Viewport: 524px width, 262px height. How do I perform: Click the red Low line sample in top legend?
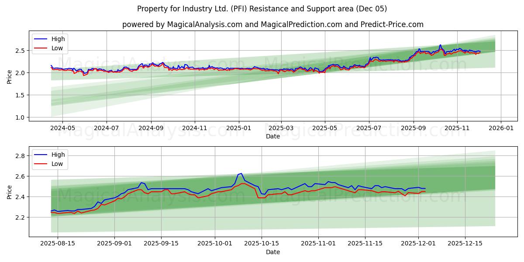(41, 48)
